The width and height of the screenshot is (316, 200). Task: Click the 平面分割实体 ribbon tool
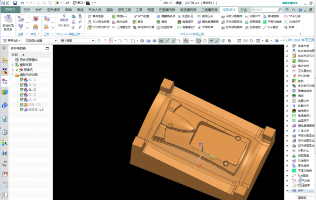click(x=232, y=16)
